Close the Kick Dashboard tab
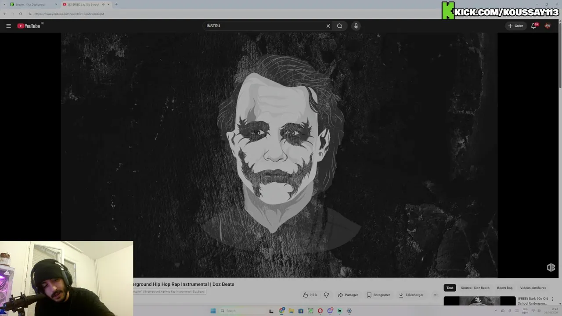 coord(56,4)
